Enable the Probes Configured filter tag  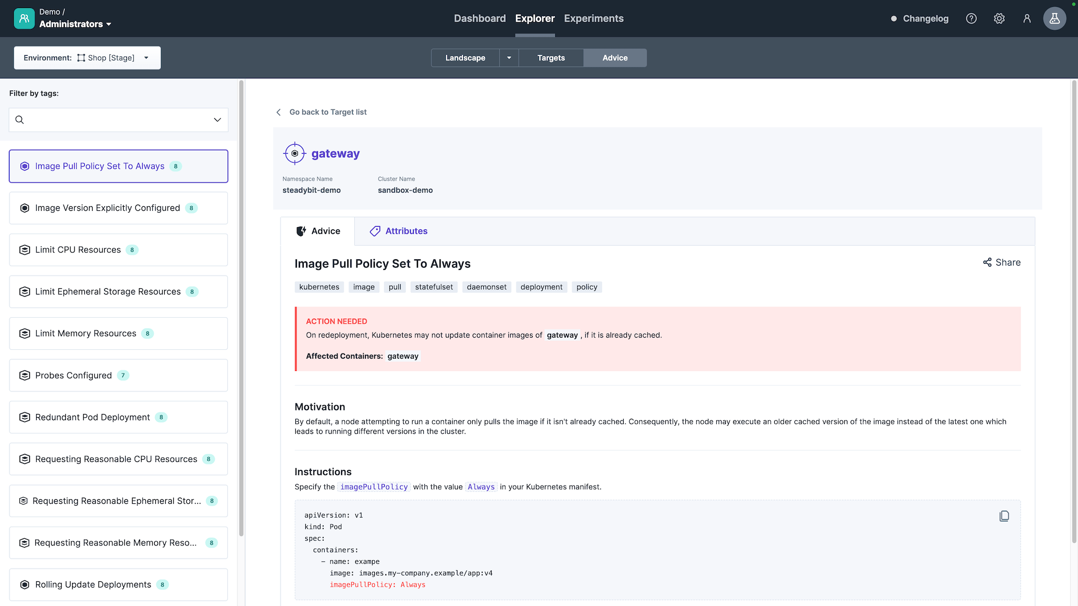tap(118, 375)
